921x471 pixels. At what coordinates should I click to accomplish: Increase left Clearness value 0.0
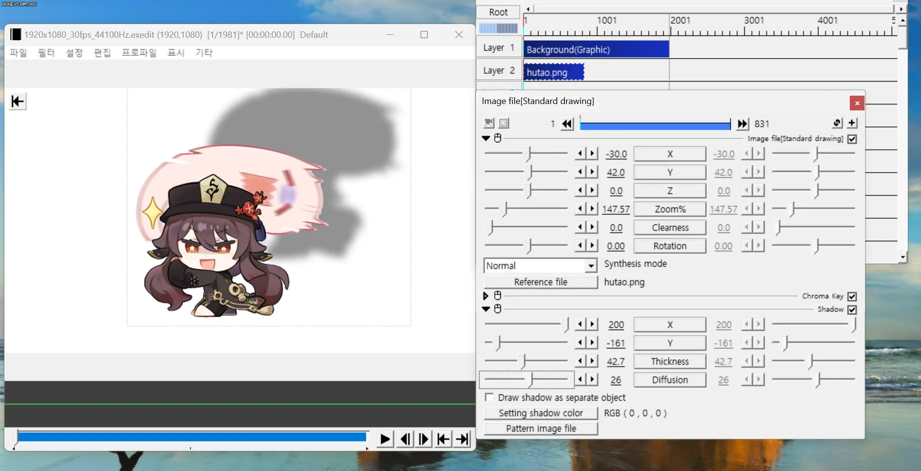[x=592, y=227]
